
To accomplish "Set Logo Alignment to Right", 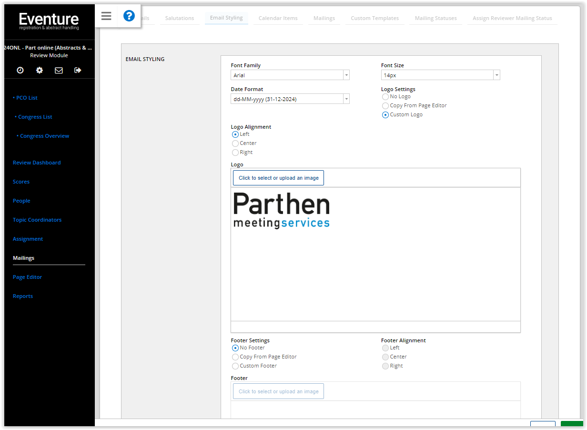I will click(235, 153).
